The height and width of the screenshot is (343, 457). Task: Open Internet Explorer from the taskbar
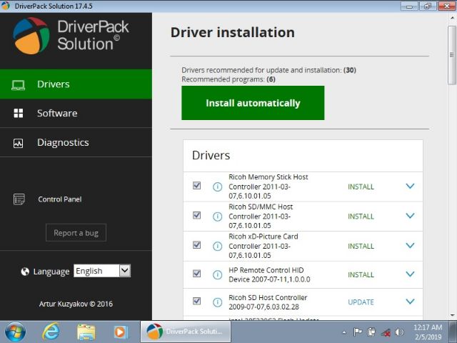click(51, 332)
